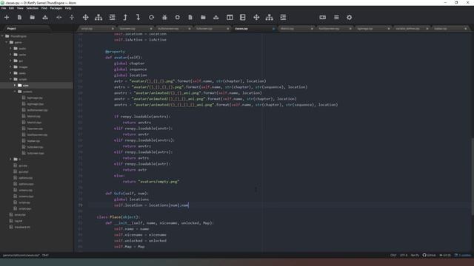Click the two-column layout toolbar icon
Screen dimensions: 474x266
coord(230,18)
